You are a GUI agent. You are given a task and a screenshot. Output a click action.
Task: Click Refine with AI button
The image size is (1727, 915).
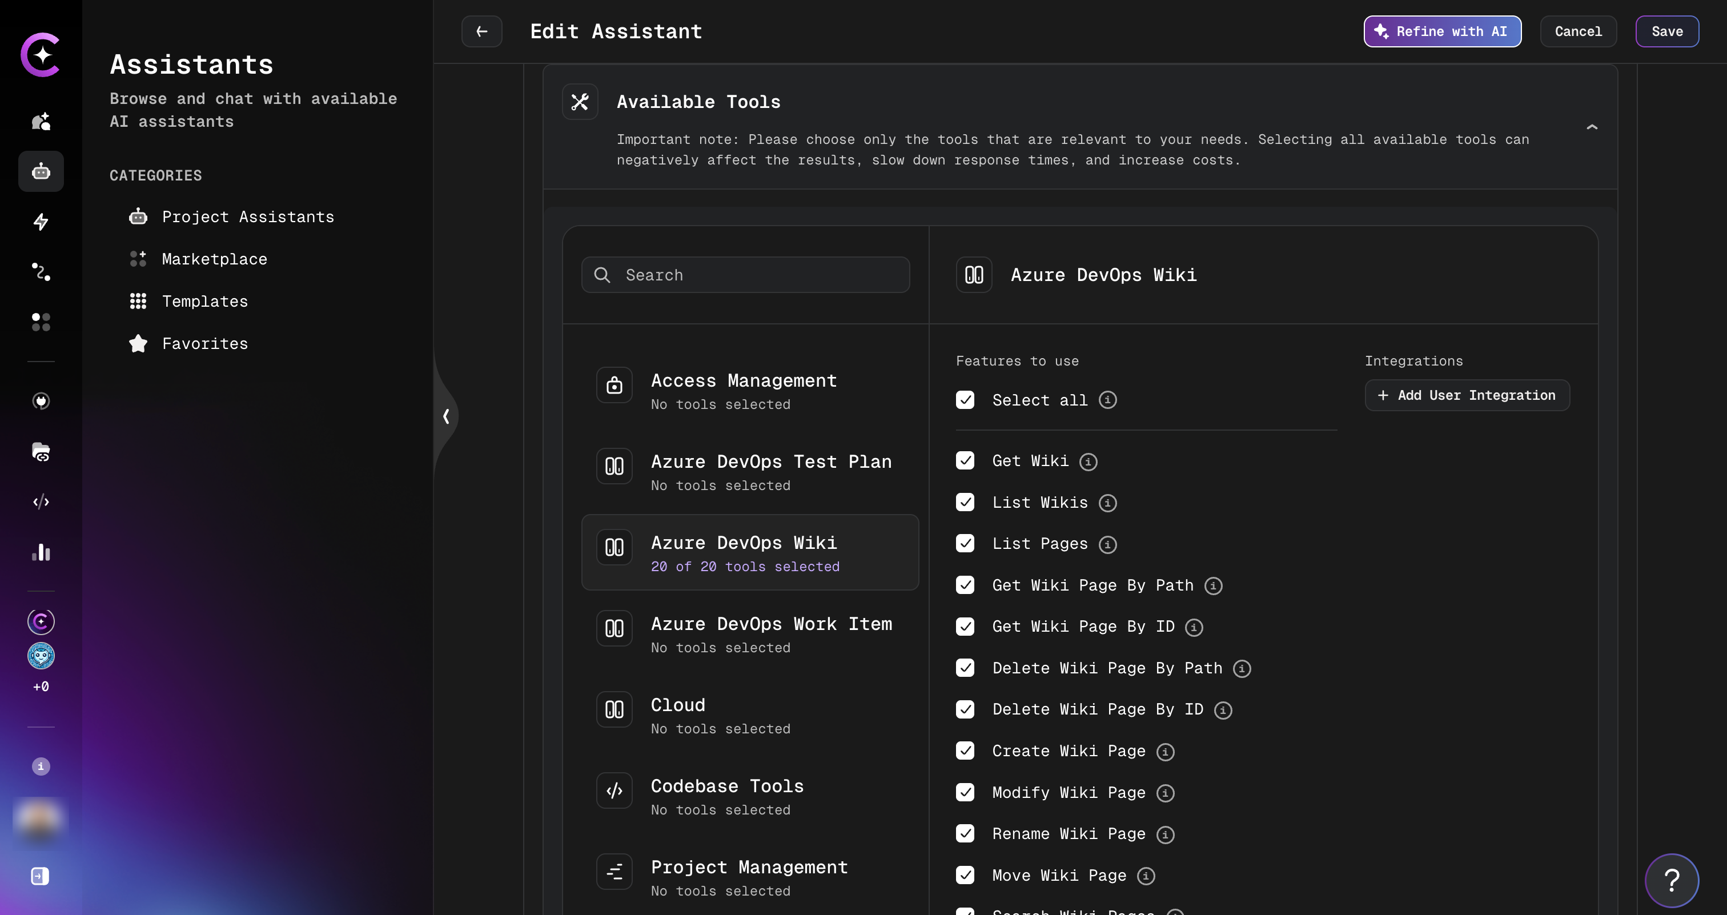pos(1442,31)
